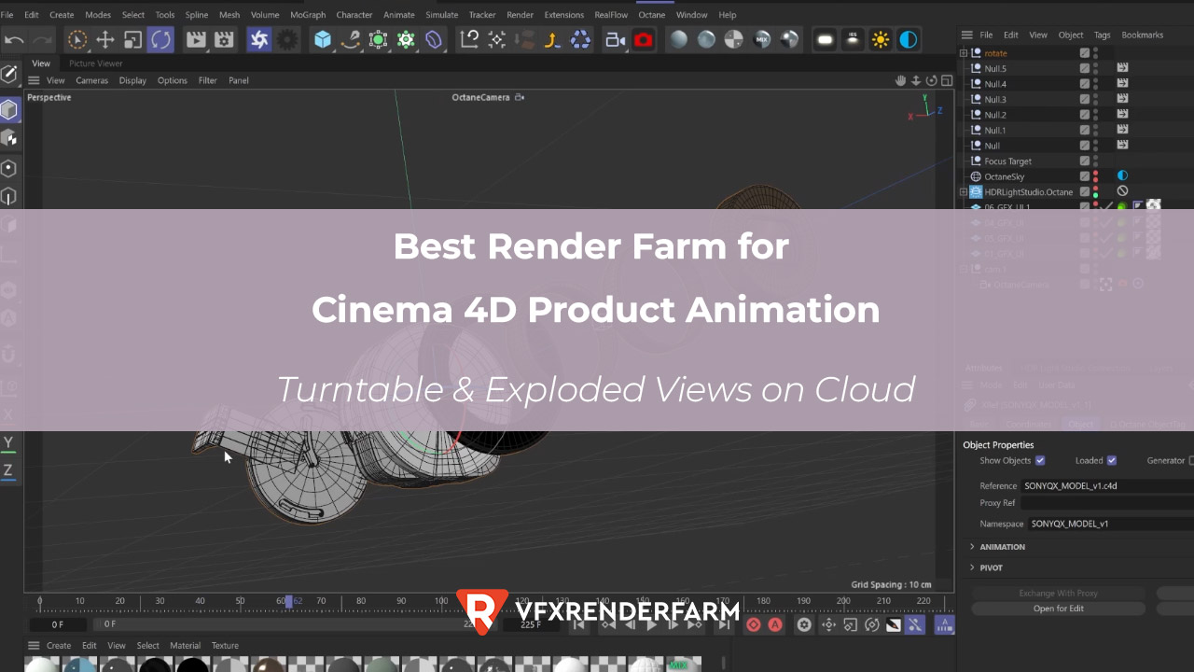Click the Exchange With Proxy button

pos(1059,592)
